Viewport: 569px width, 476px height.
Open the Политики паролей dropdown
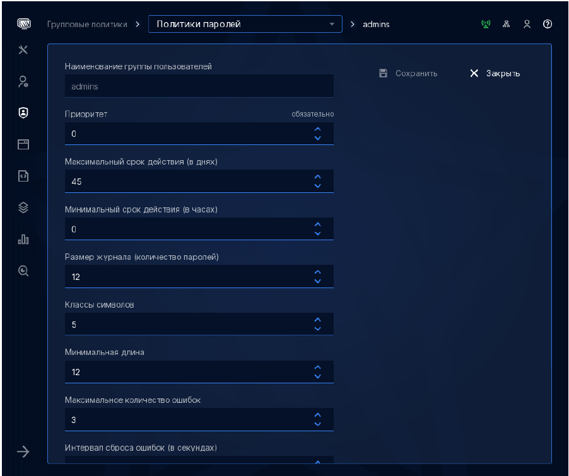[245, 25]
